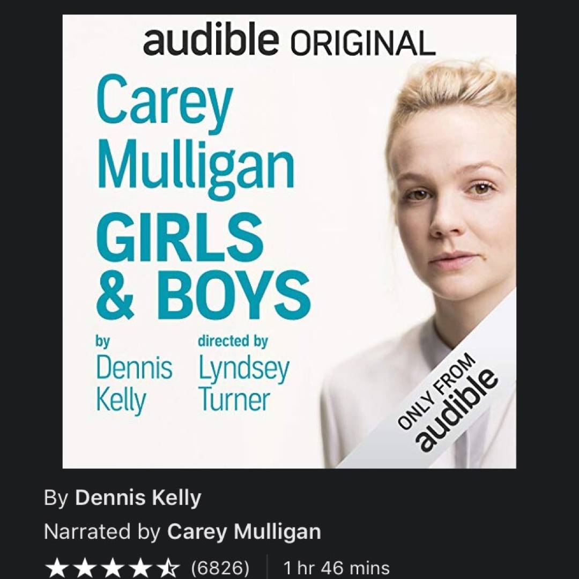
Task: Click the teal Carey Mulligan cover text
Action: coord(195,137)
